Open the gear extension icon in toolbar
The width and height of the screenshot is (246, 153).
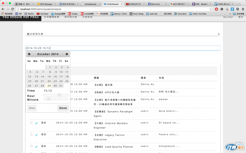pos(222,9)
